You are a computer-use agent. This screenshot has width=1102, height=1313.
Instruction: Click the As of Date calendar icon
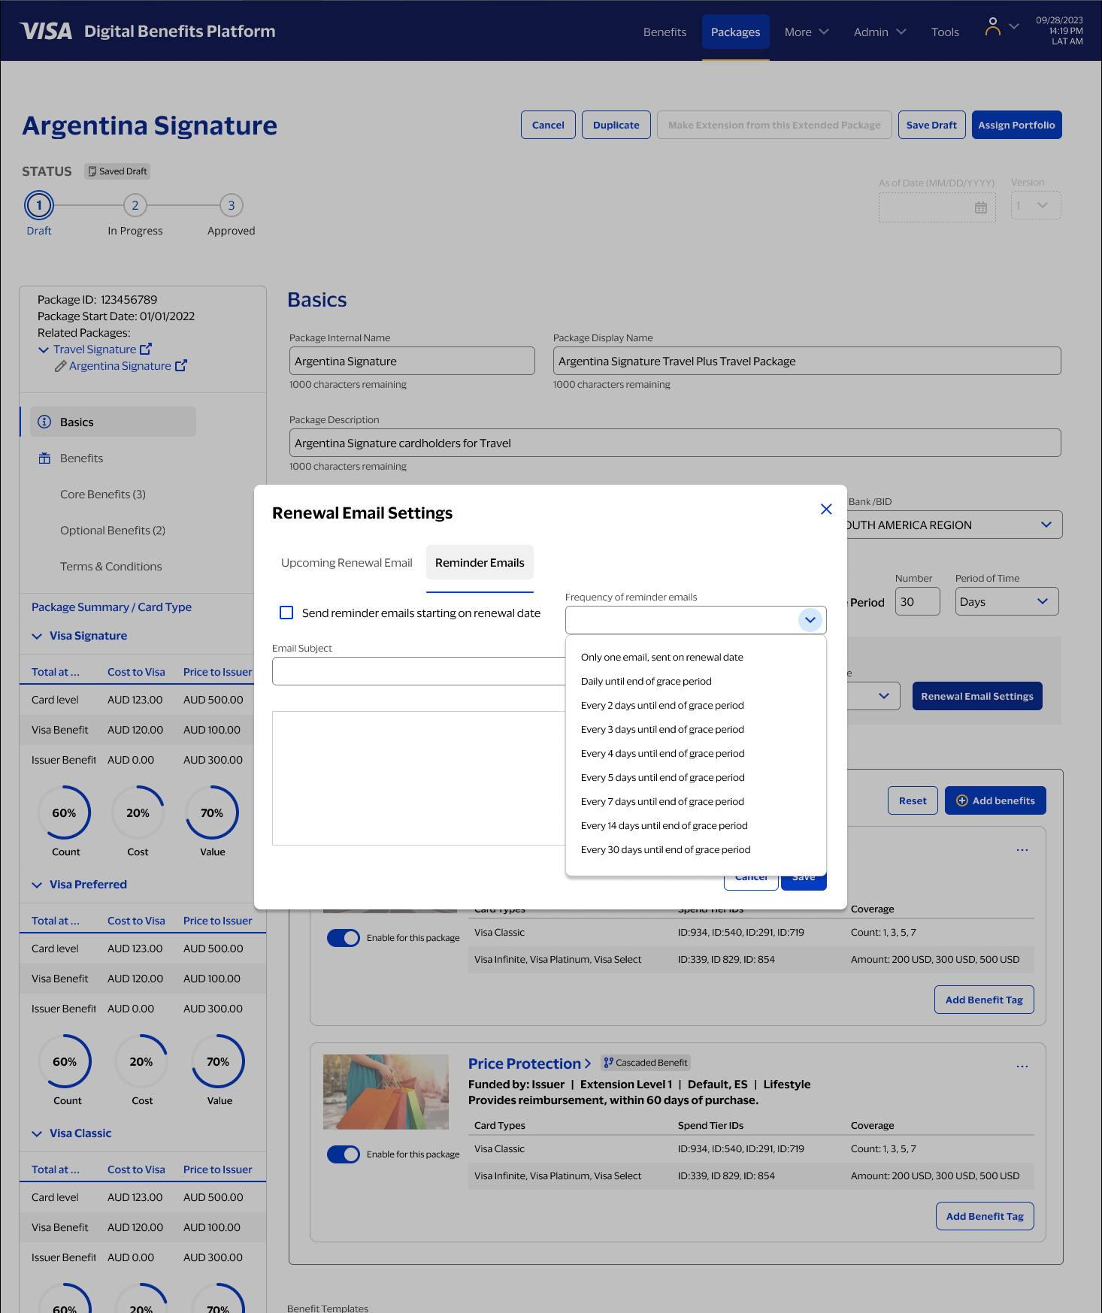(x=981, y=207)
